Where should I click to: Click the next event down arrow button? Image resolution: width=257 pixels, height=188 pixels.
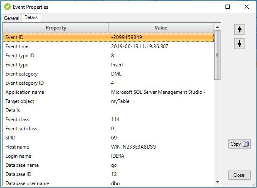point(239,44)
